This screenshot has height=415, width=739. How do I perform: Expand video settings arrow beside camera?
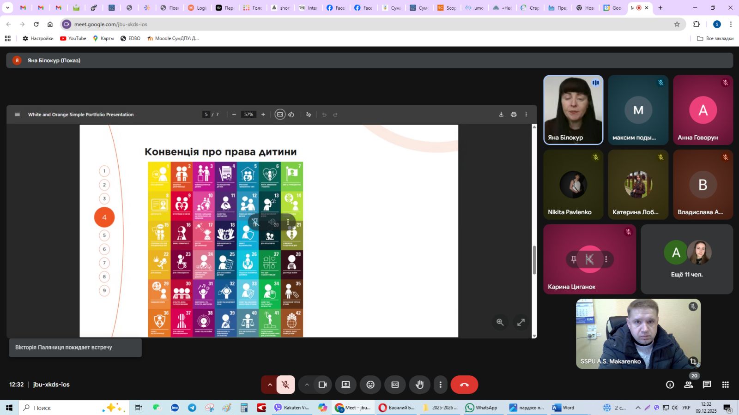pyautogui.click(x=307, y=385)
